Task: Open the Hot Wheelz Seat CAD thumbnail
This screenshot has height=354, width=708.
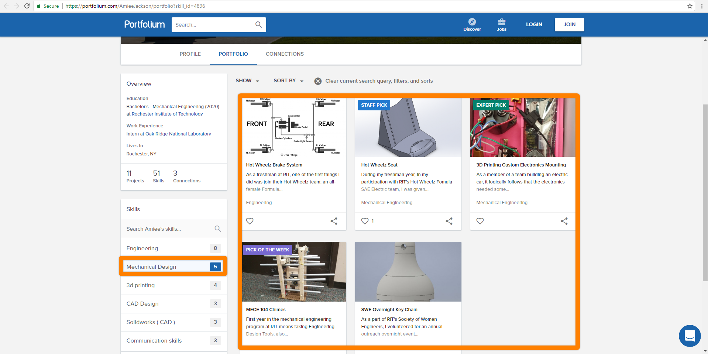Action: 408,127
